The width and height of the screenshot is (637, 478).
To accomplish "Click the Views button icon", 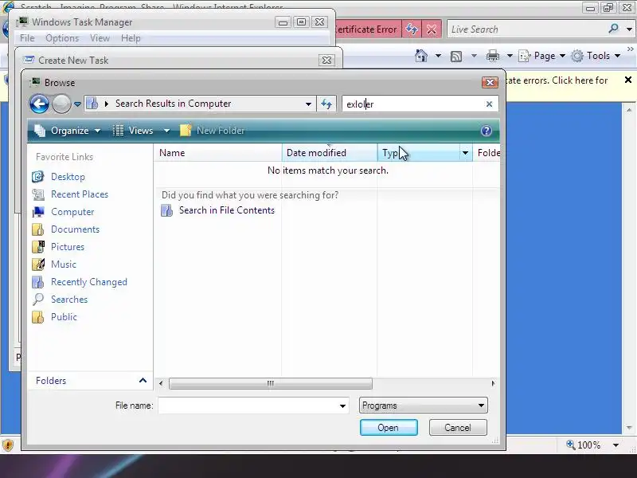I will click(118, 131).
